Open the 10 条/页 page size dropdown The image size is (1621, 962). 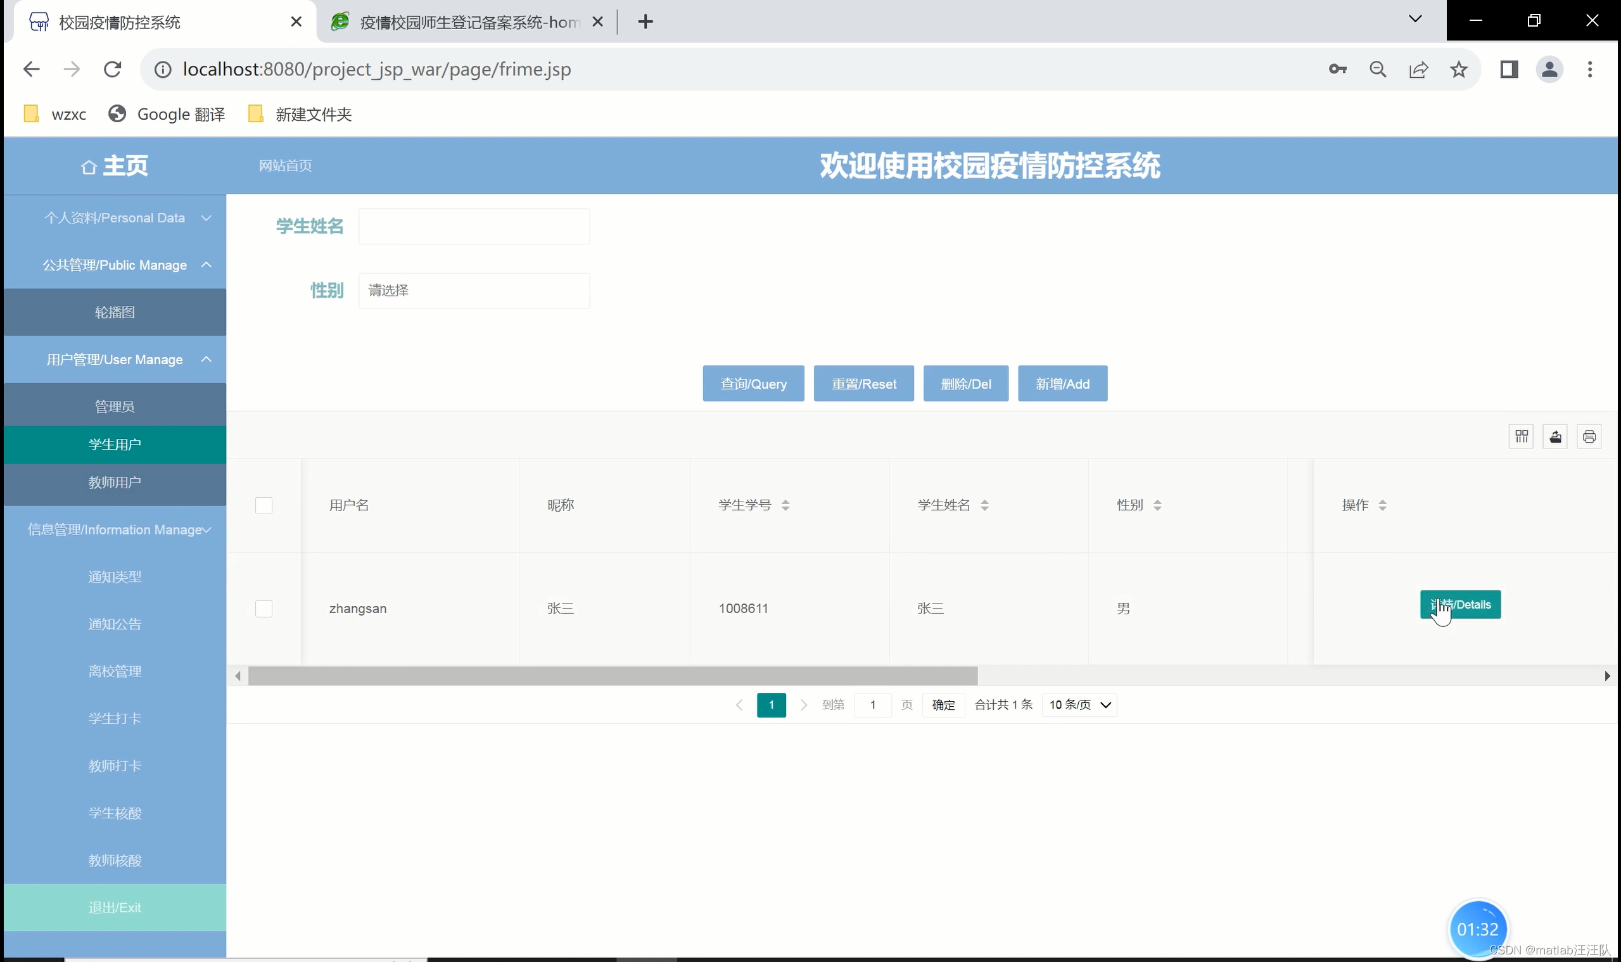[x=1079, y=705]
